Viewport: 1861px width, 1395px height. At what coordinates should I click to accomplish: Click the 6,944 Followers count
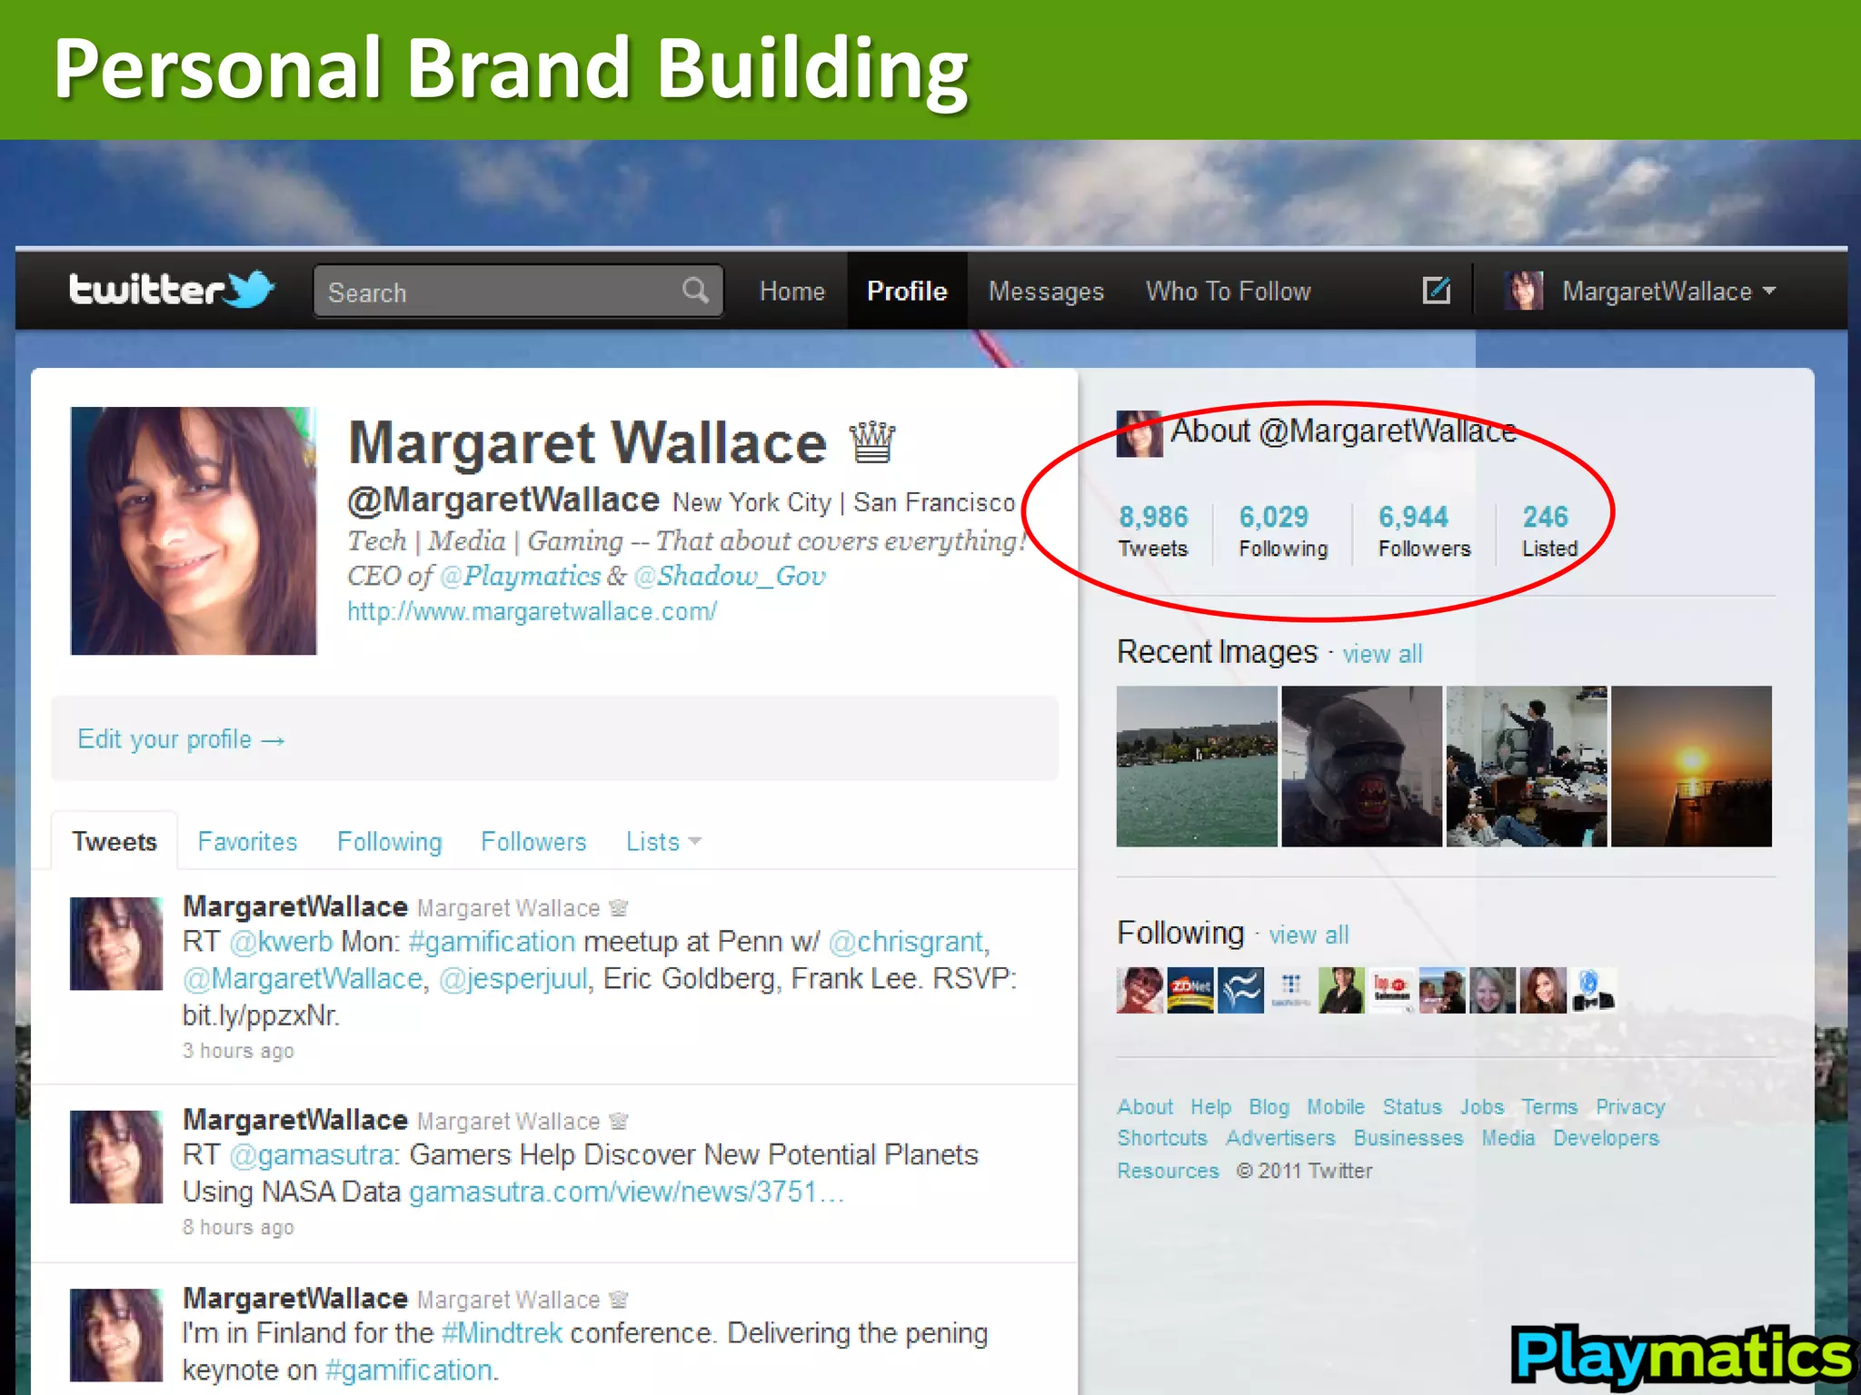click(x=1424, y=531)
